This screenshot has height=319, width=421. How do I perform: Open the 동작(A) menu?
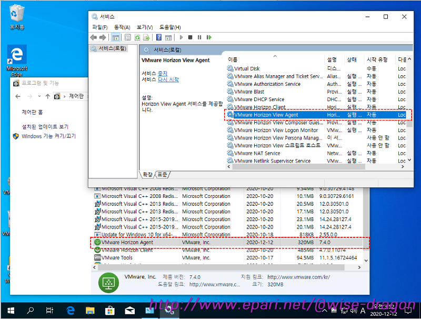pos(122,27)
